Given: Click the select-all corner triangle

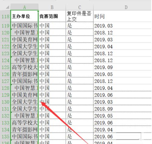Looking at the screenshot, I should [x=8, y=7].
